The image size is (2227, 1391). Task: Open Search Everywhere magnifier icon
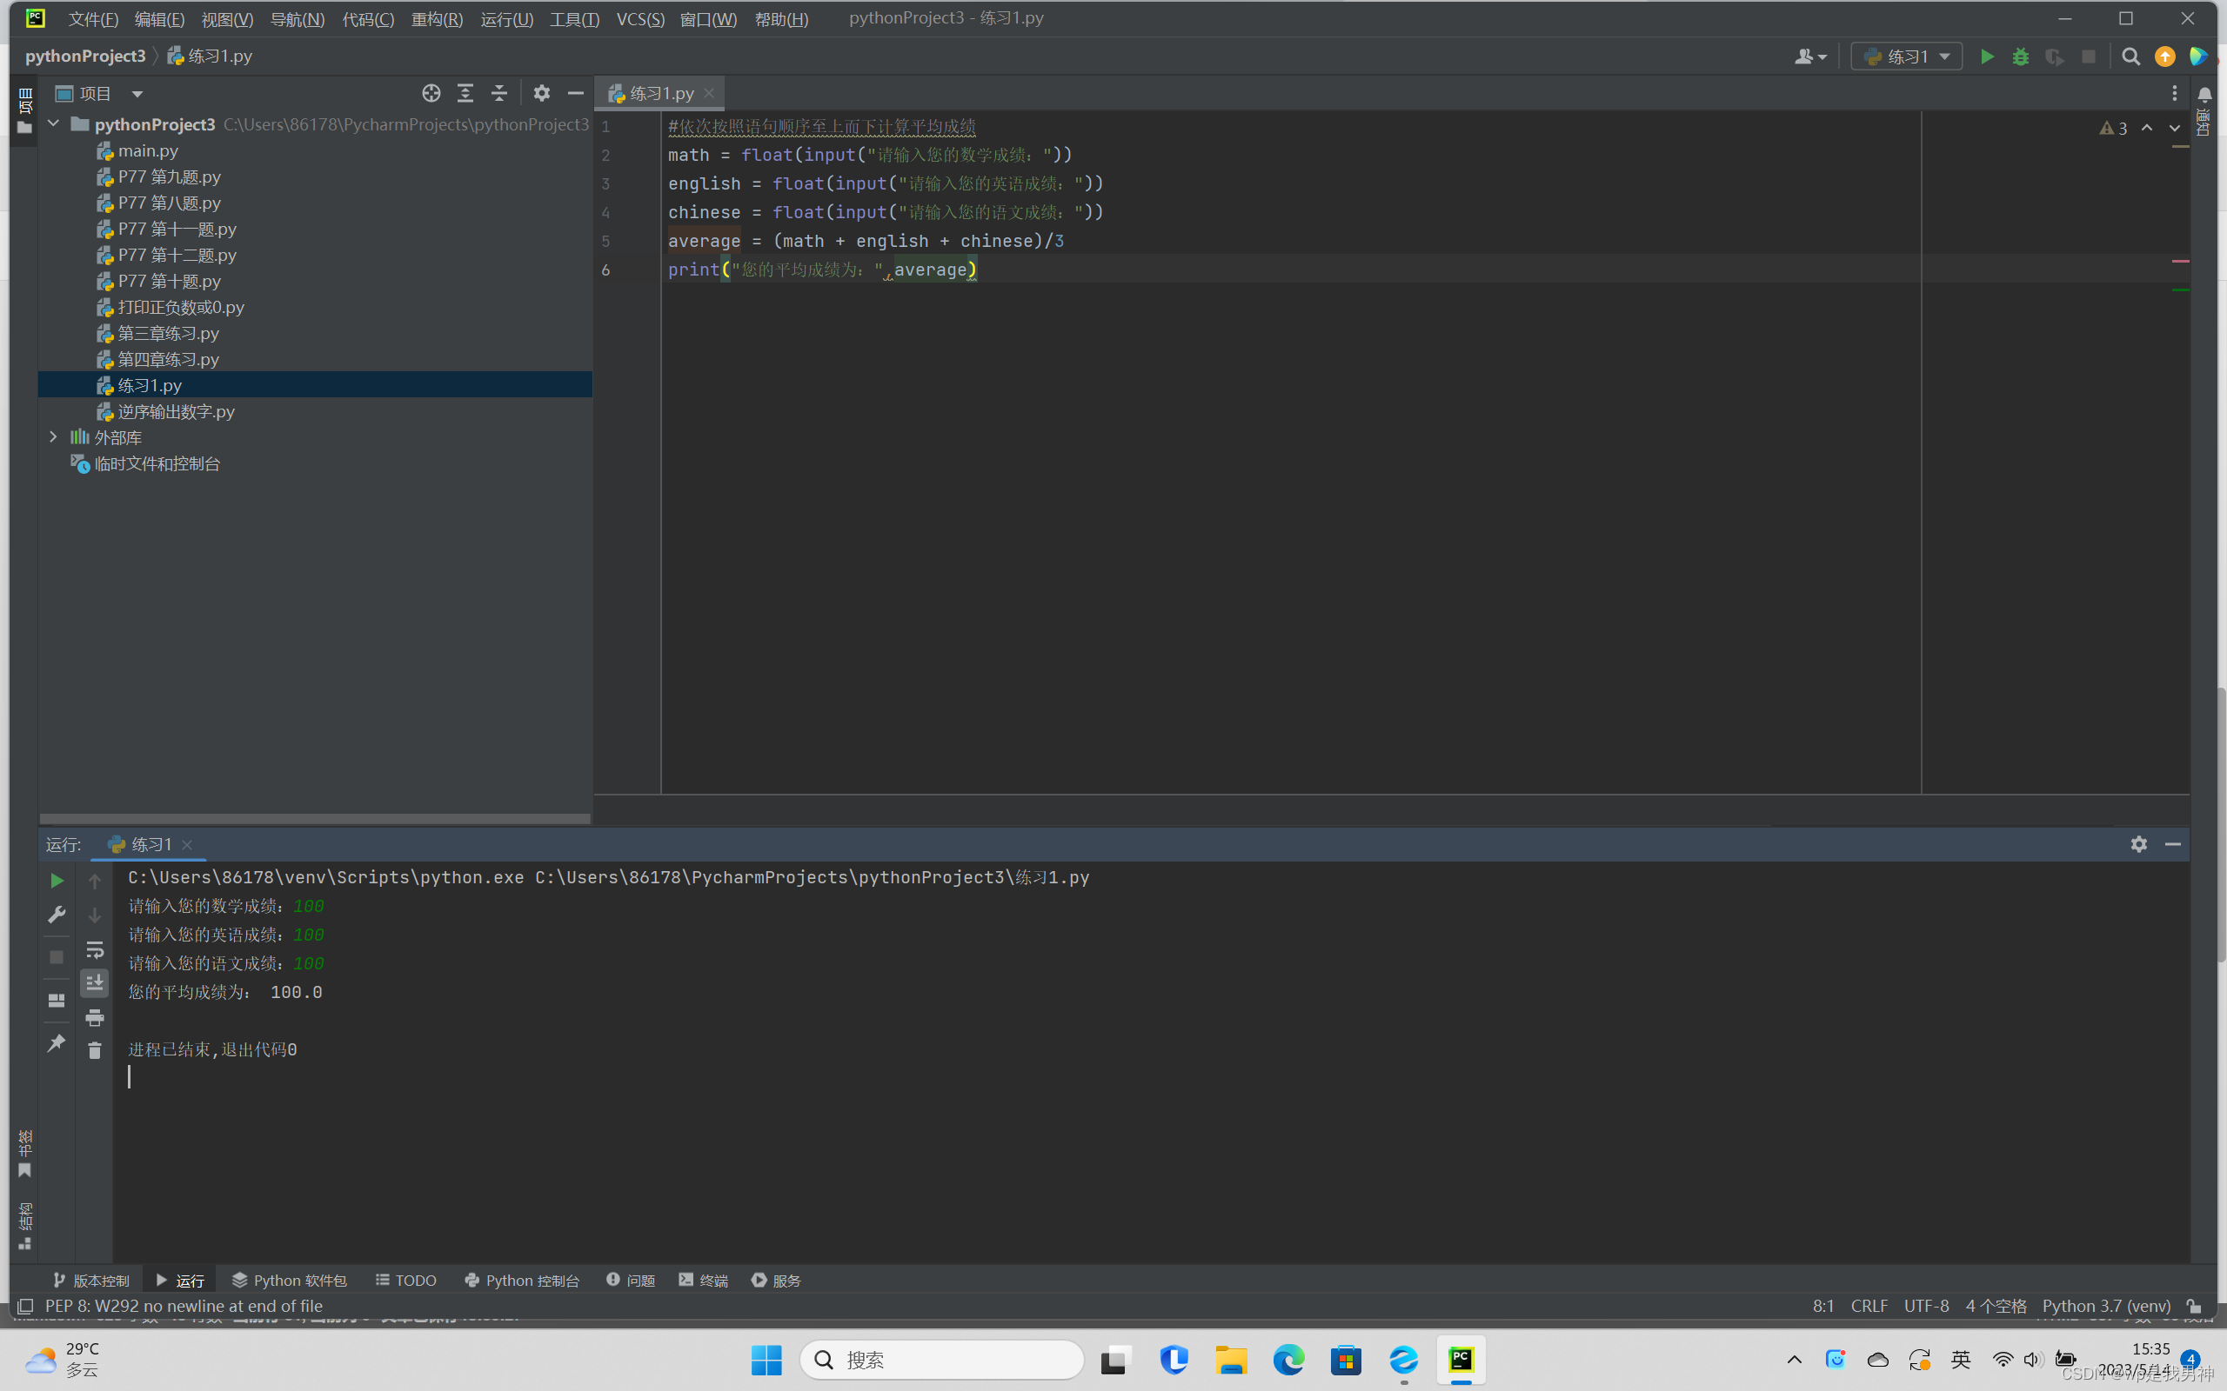click(x=2130, y=57)
